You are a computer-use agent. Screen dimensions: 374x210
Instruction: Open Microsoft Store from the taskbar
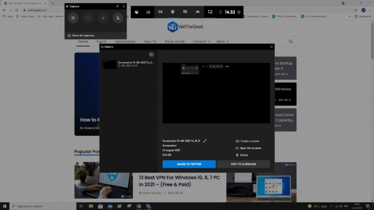point(101,206)
